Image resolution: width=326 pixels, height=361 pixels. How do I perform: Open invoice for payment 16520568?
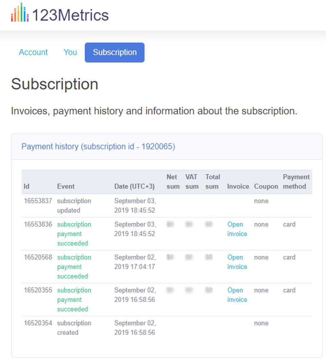coord(237,262)
